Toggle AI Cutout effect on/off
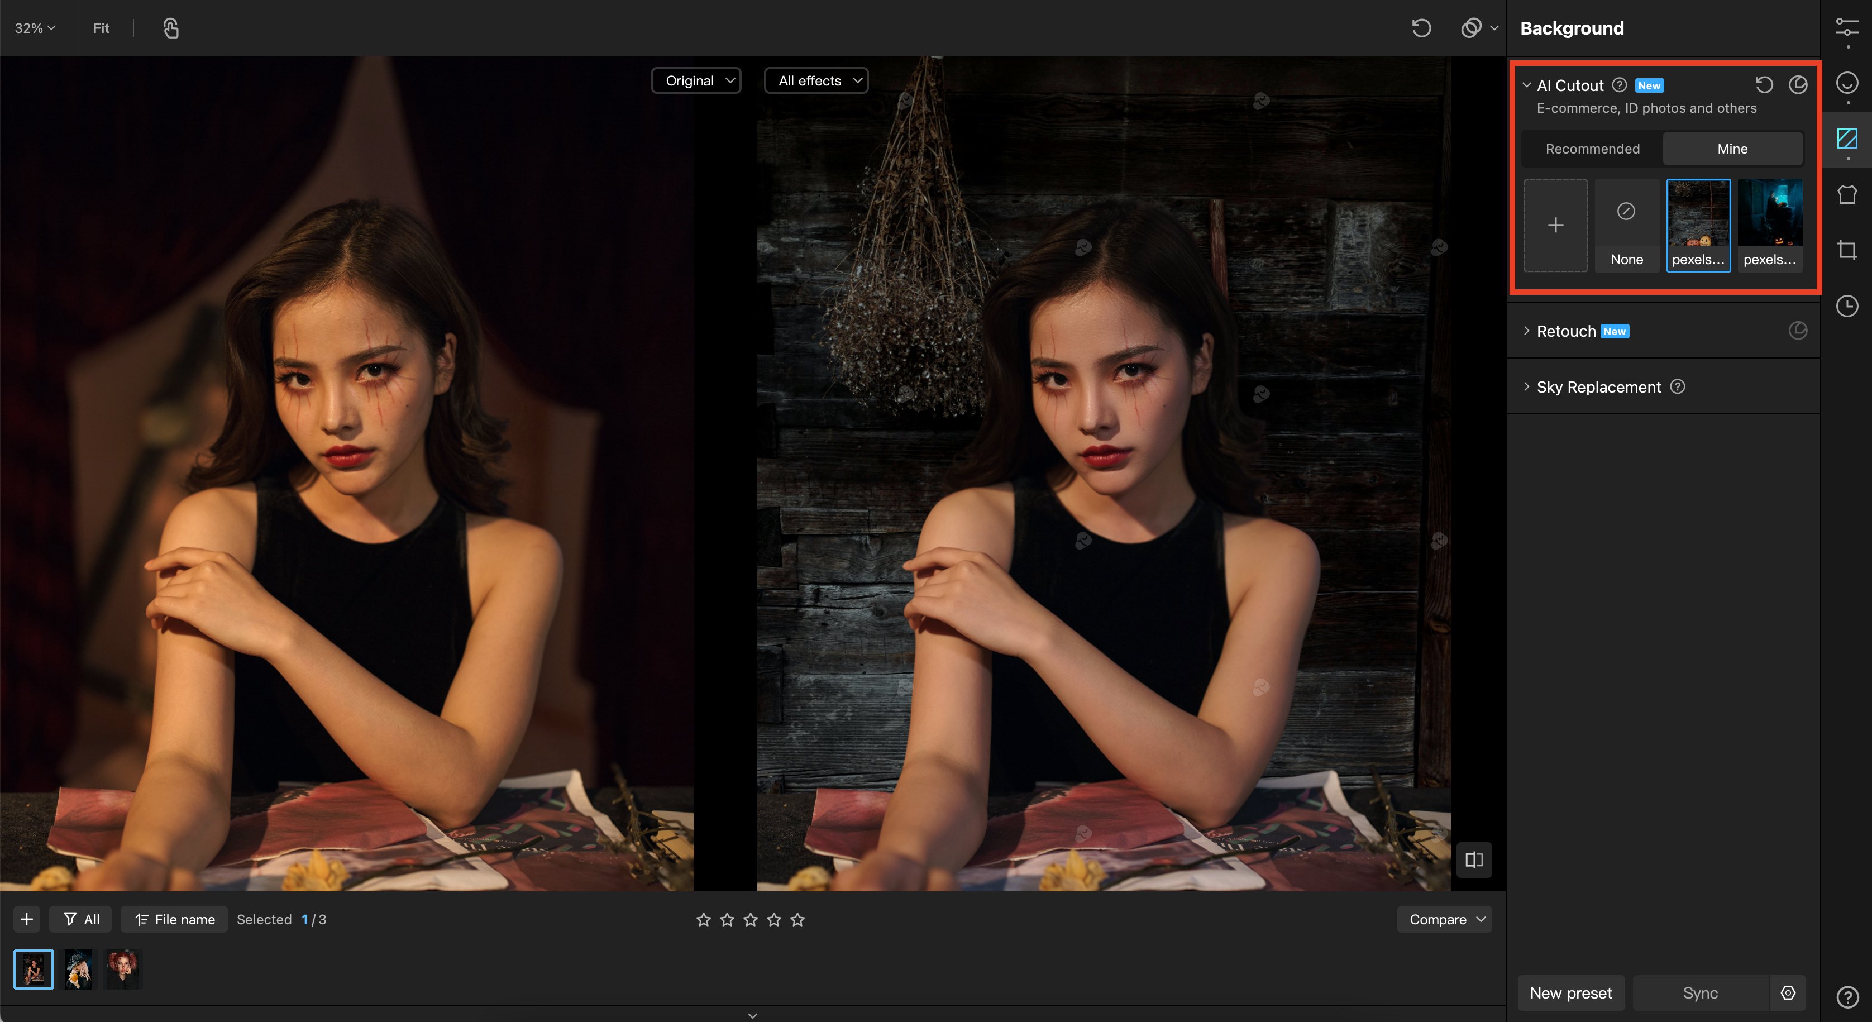 tap(1798, 85)
